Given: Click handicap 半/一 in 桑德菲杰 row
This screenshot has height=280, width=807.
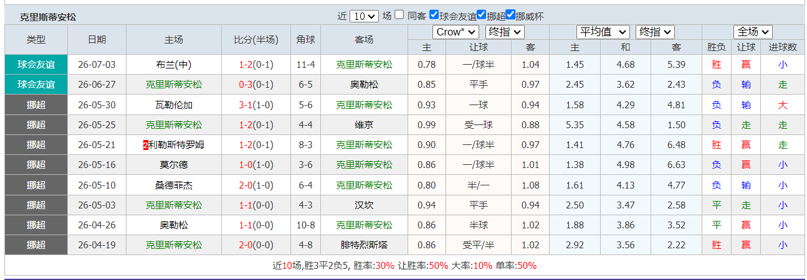Looking at the screenshot, I should pos(479,185).
